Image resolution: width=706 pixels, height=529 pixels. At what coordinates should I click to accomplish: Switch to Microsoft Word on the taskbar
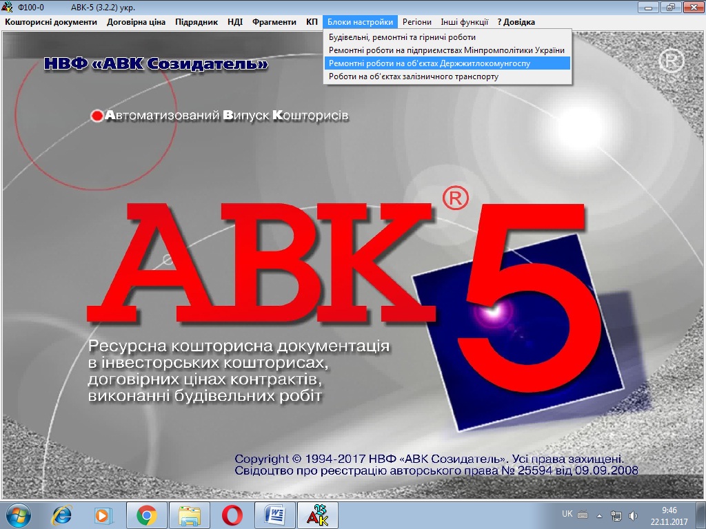tap(275, 515)
